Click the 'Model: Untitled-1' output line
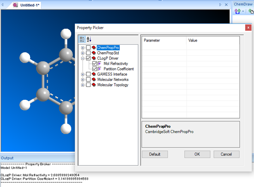 (x=14, y=168)
